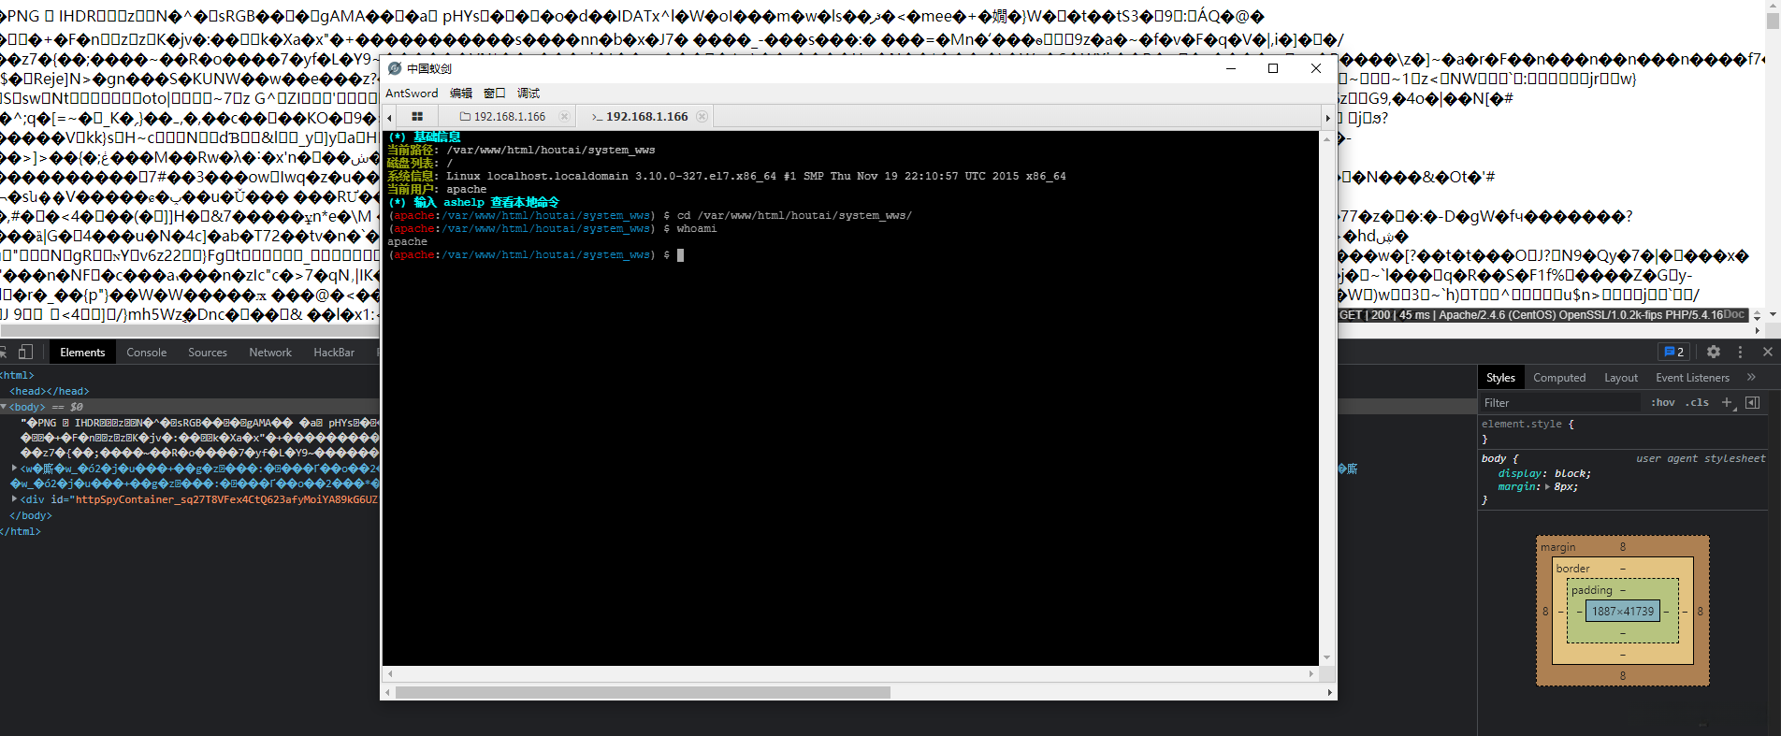Click the terminal scroll-down arrow
The image size is (1781, 736).
(x=1326, y=658)
